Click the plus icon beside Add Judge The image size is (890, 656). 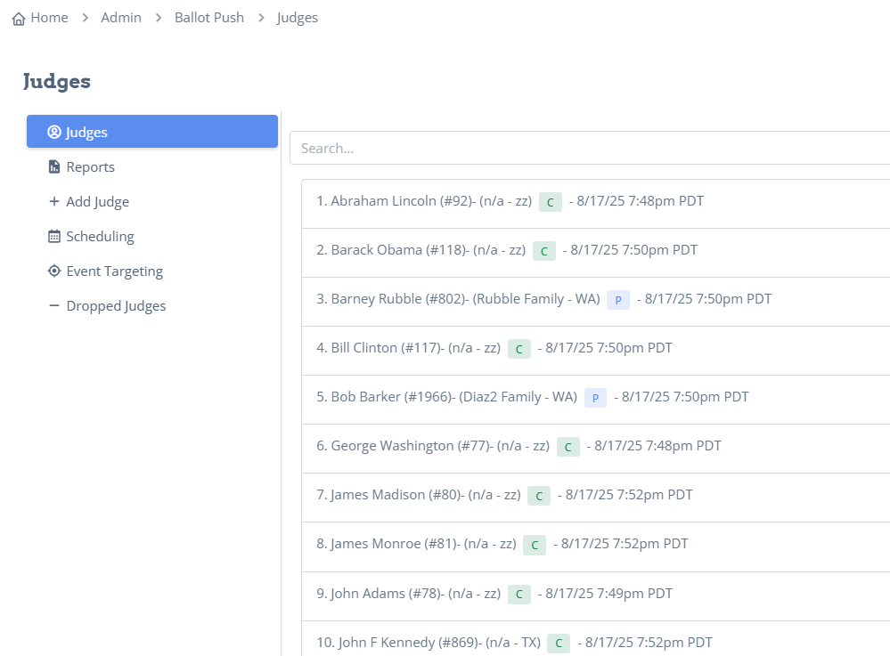[54, 201]
